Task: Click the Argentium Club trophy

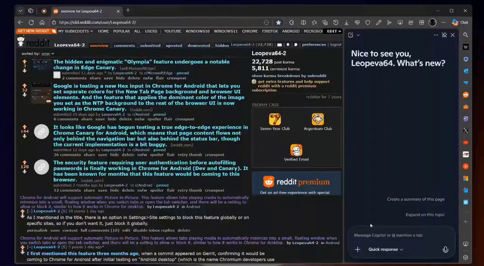Action: 318,122
